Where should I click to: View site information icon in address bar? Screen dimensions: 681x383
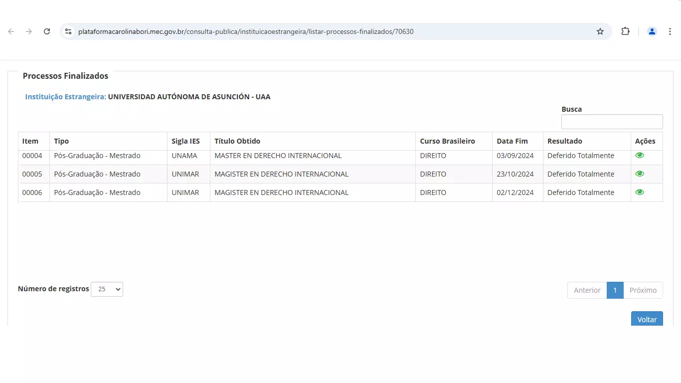pos(68,31)
